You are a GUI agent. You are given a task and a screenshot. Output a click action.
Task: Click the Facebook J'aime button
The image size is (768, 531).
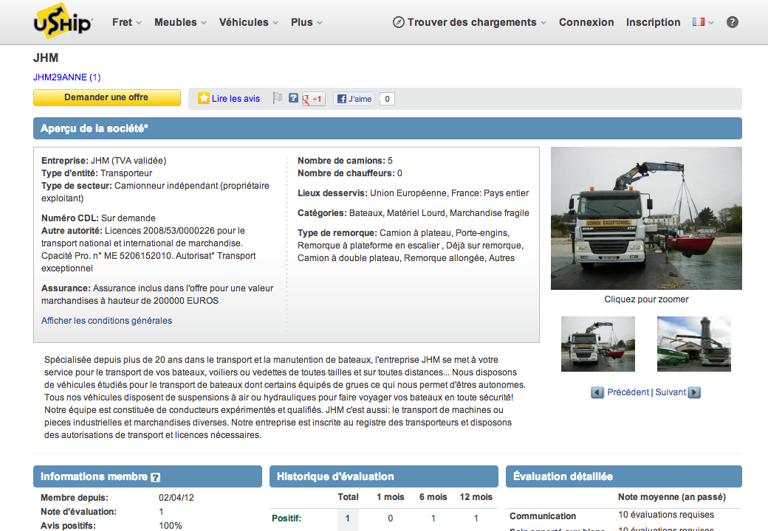pyautogui.click(x=354, y=99)
